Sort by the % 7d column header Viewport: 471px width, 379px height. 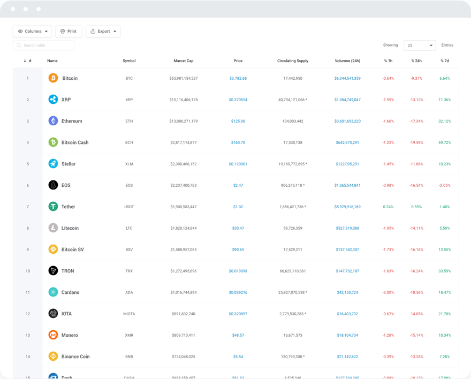[444, 61]
